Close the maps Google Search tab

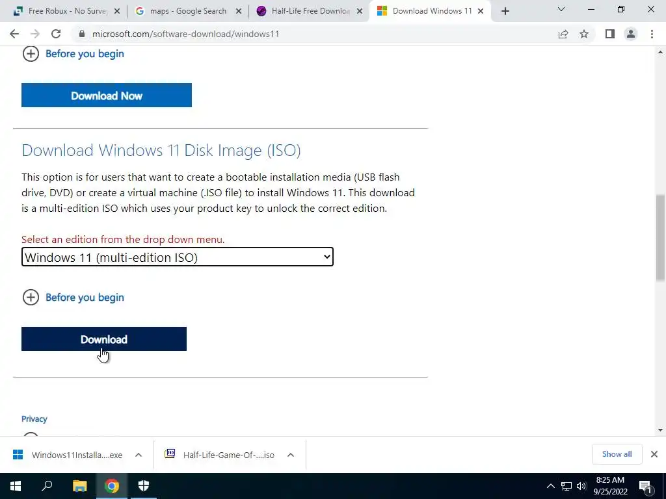click(x=239, y=12)
